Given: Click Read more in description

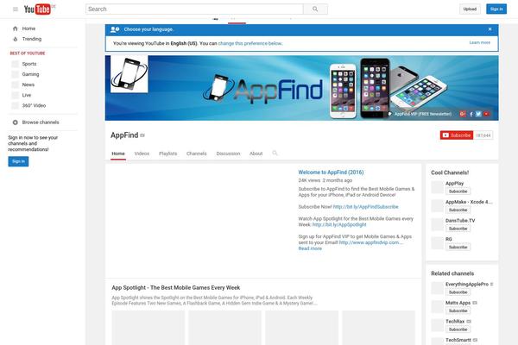Looking at the screenshot, I should click(x=310, y=248).
